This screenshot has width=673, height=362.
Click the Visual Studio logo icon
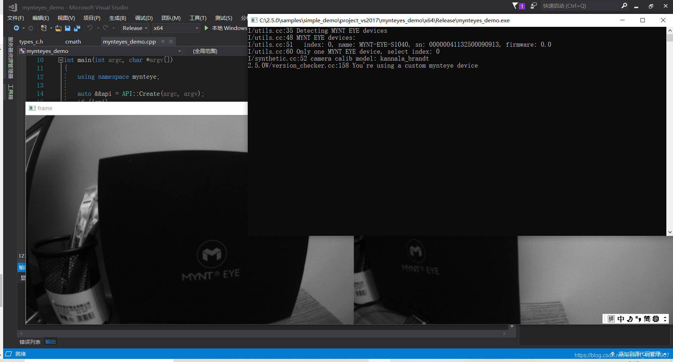(13, 7)
